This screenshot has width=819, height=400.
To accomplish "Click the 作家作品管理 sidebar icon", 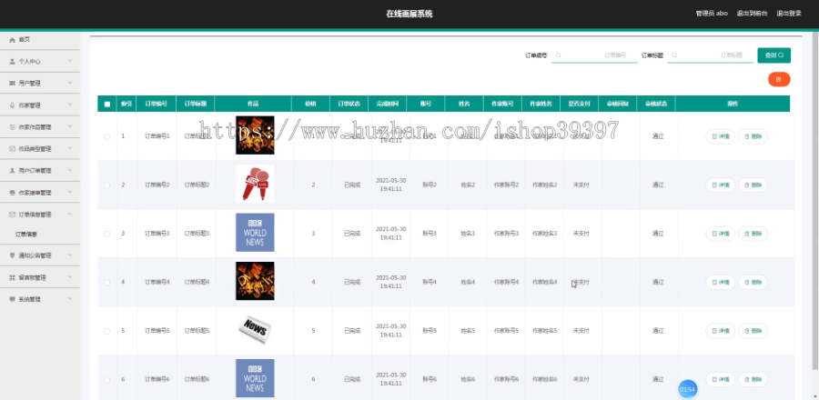I will tap(13, 127).
